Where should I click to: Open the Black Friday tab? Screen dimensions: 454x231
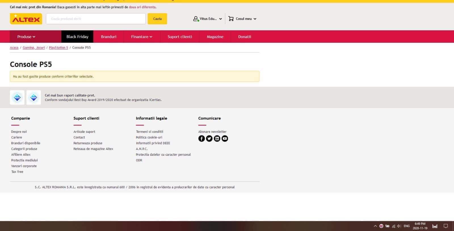[x=77, y=37]
